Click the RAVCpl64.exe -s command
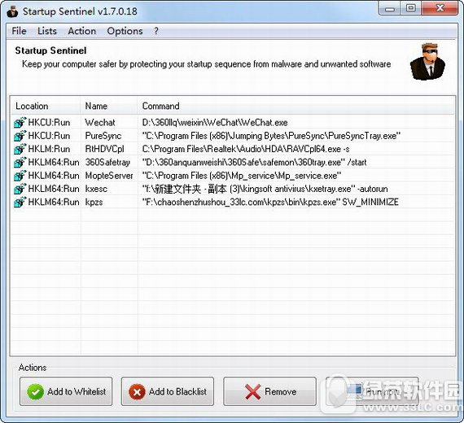 [x=246, y=149]
